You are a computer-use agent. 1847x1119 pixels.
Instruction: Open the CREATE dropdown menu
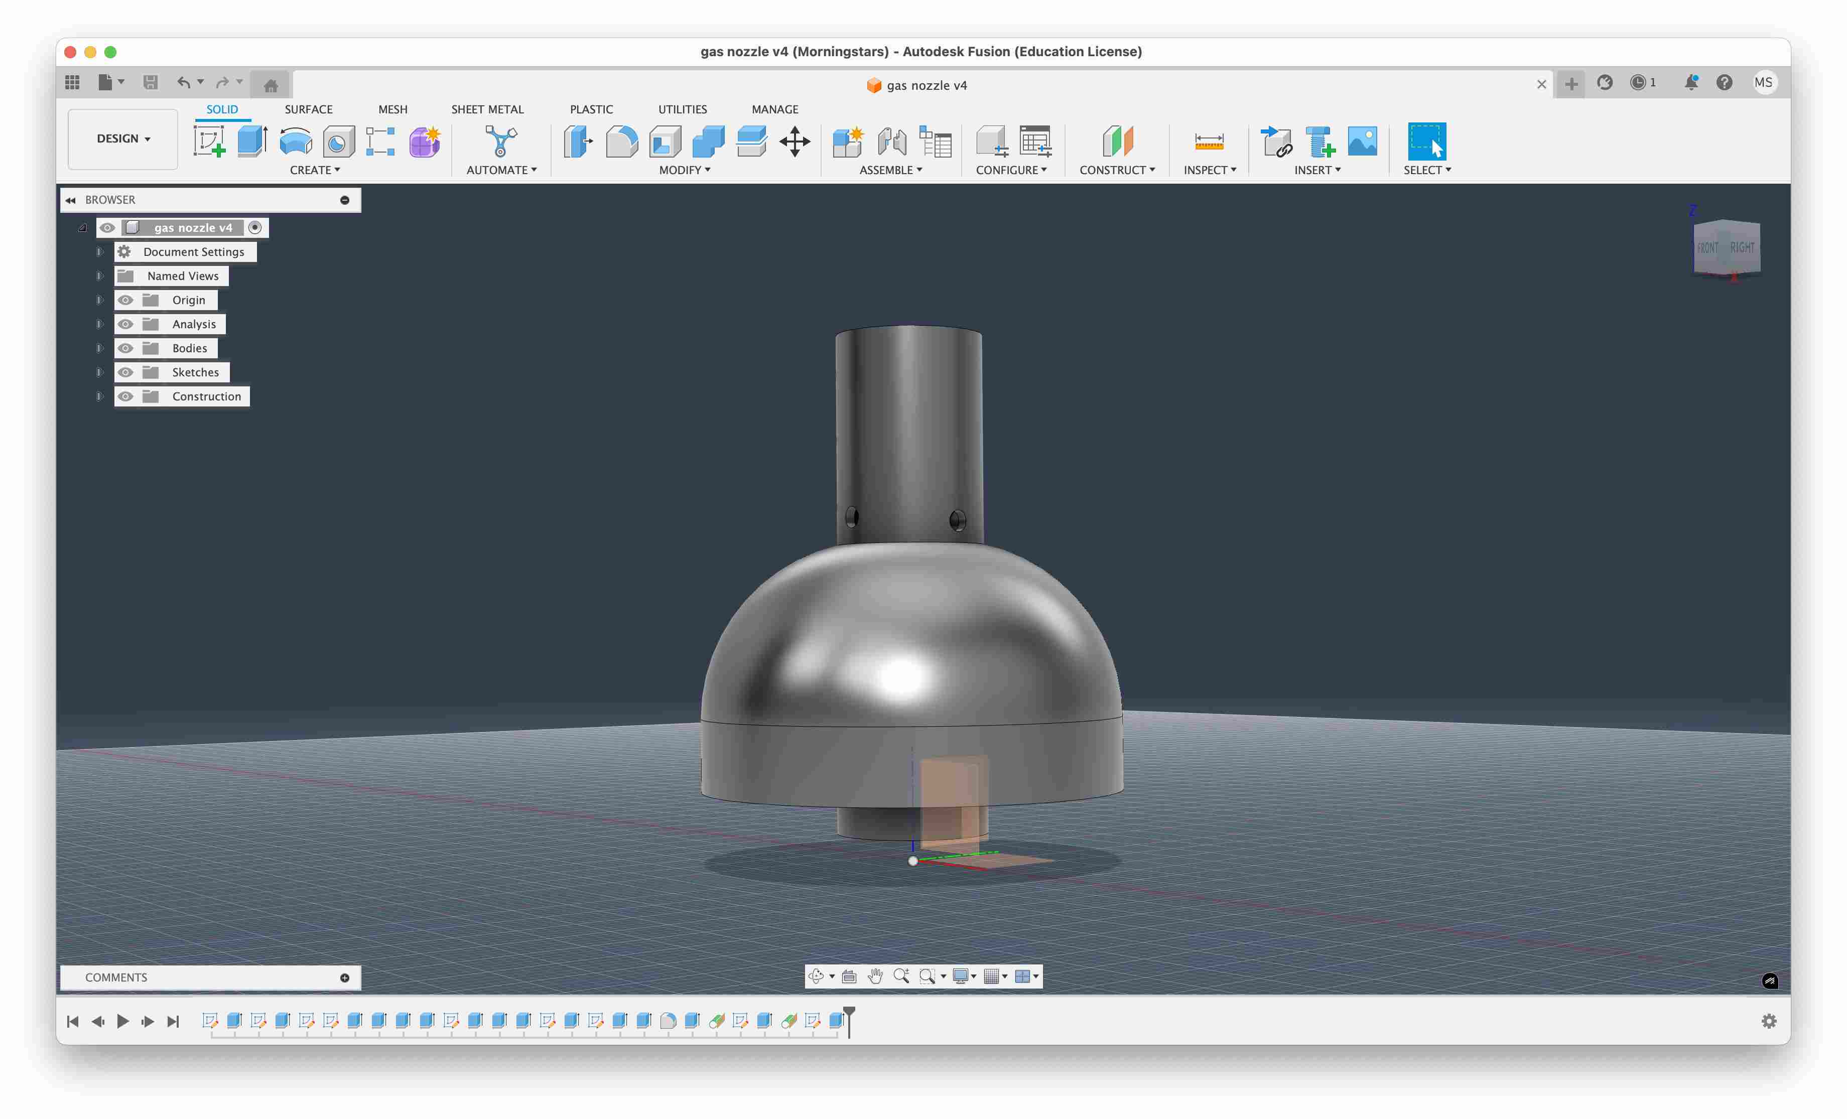point(315,170)
